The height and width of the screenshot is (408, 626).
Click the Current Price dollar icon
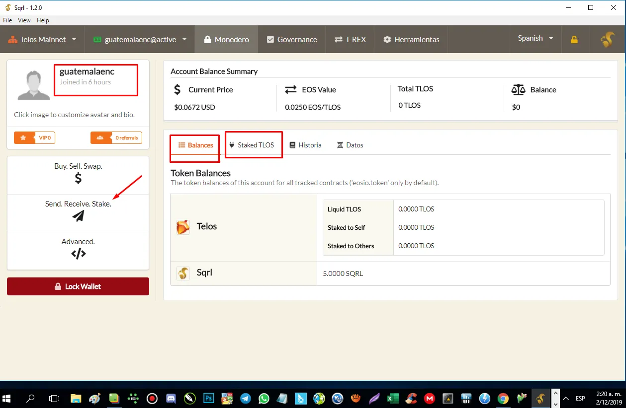click(x=178, y=90)
